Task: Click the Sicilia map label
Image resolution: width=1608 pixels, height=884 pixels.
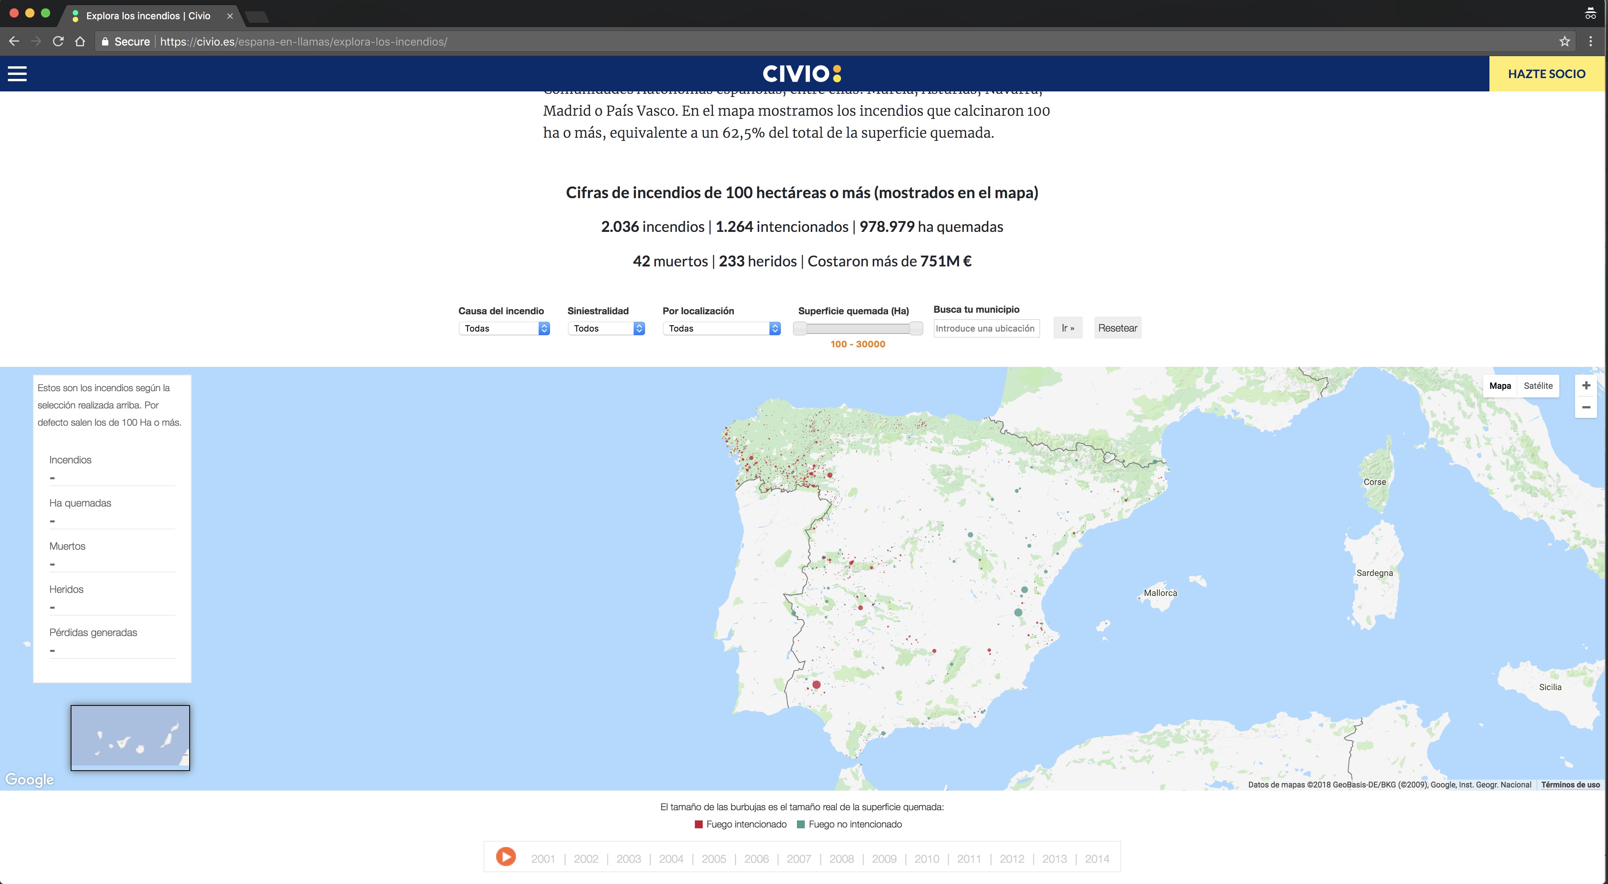Action: tap(1550, 687)
